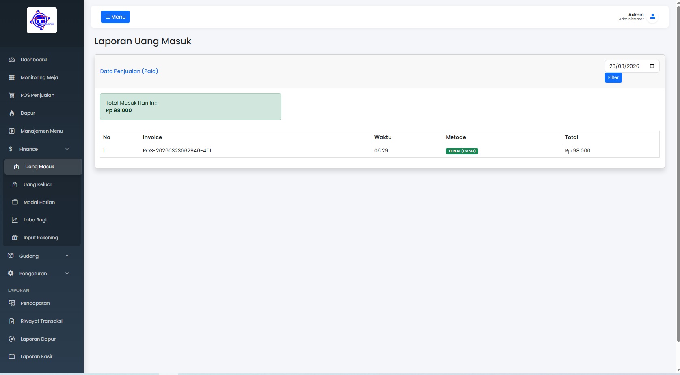Click the TUNAI (CASH) badge
680x375 pixels.
[x=462, y=151]
